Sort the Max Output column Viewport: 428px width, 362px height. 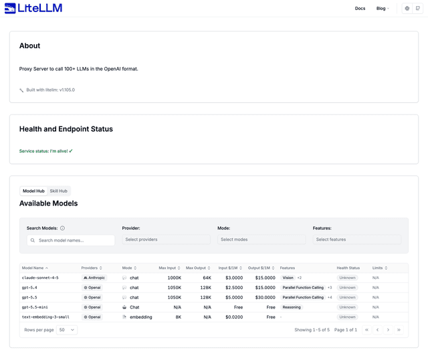click(209, 268)
